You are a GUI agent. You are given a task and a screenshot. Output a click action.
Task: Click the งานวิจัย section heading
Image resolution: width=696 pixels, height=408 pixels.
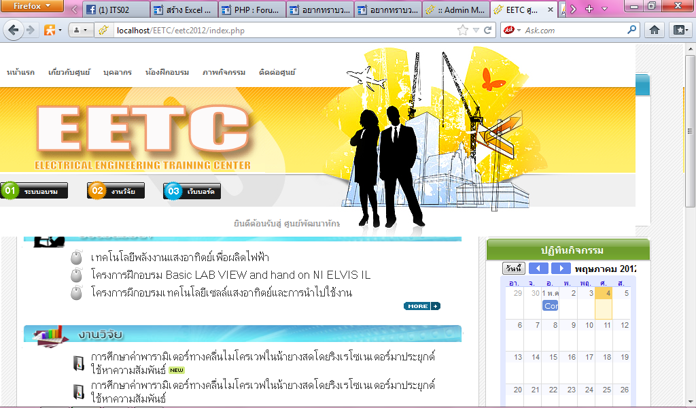(101, 335)
